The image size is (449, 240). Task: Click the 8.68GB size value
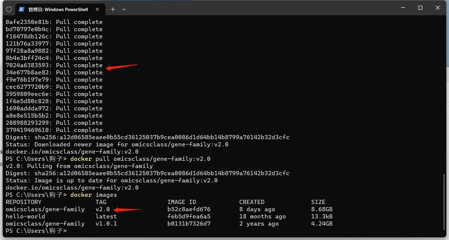pos(322,209)
